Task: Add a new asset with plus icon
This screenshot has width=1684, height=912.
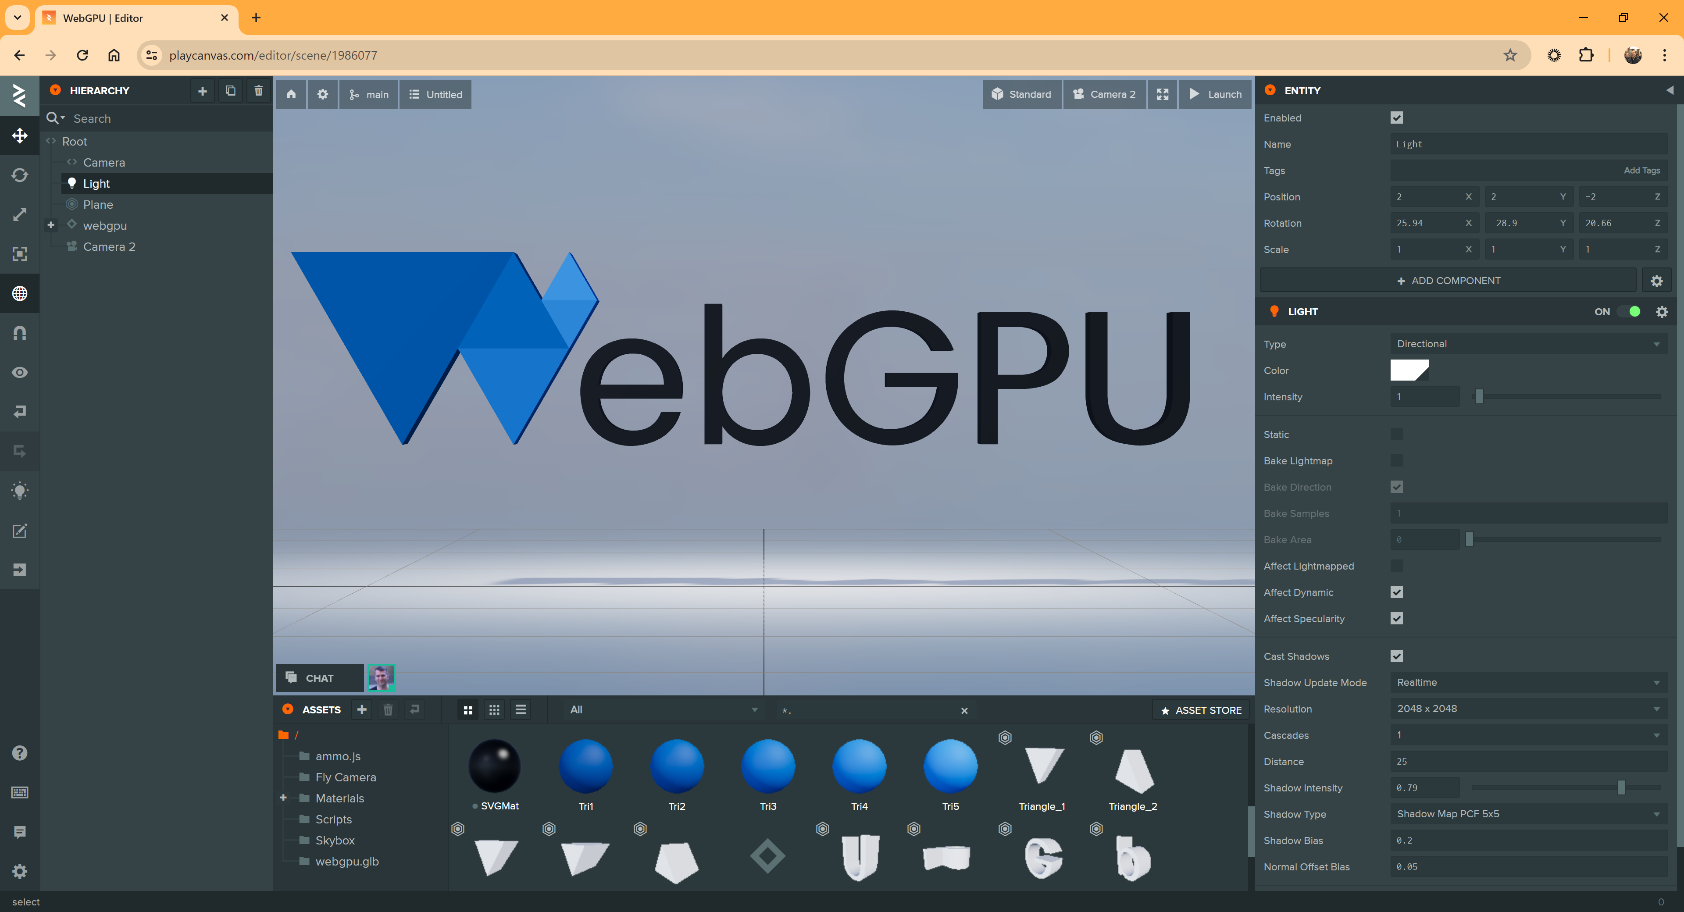Action: [361, 709]
